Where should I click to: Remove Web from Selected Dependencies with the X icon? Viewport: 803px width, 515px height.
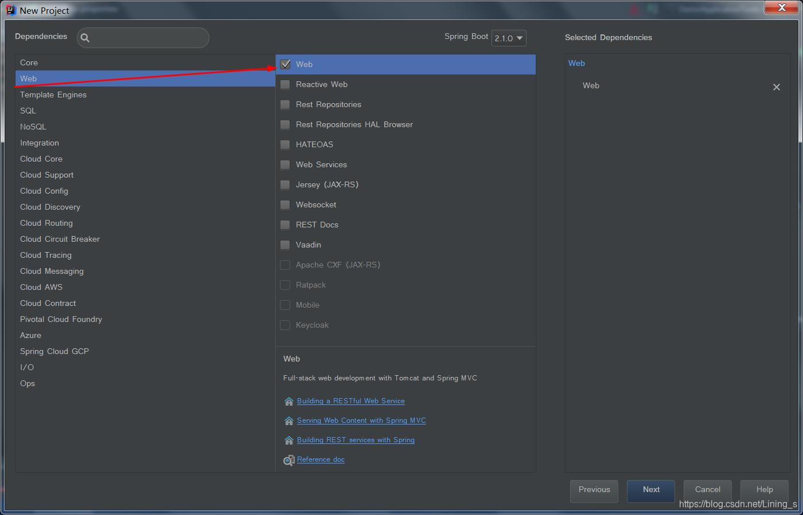pos(777,87)
